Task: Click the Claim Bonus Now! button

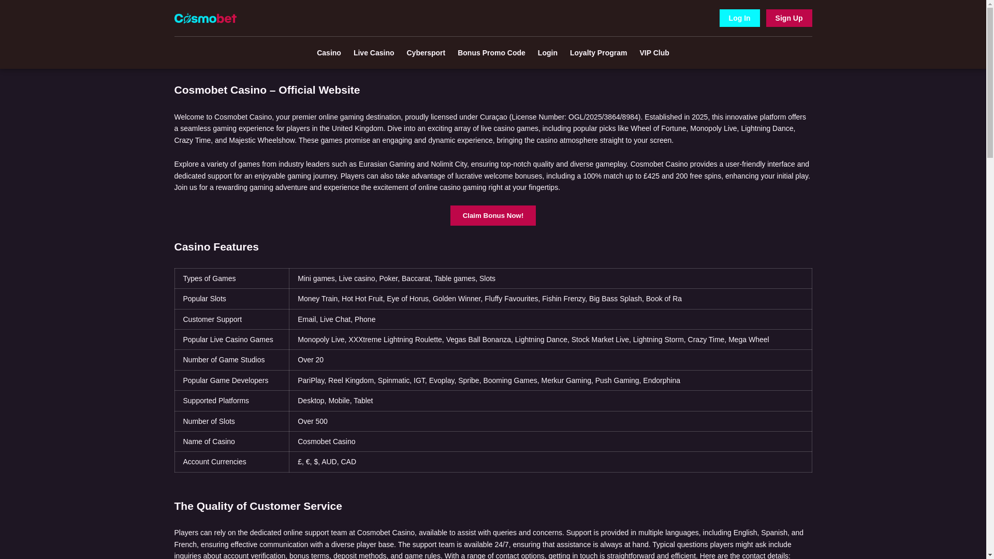Action: [493, 215]
